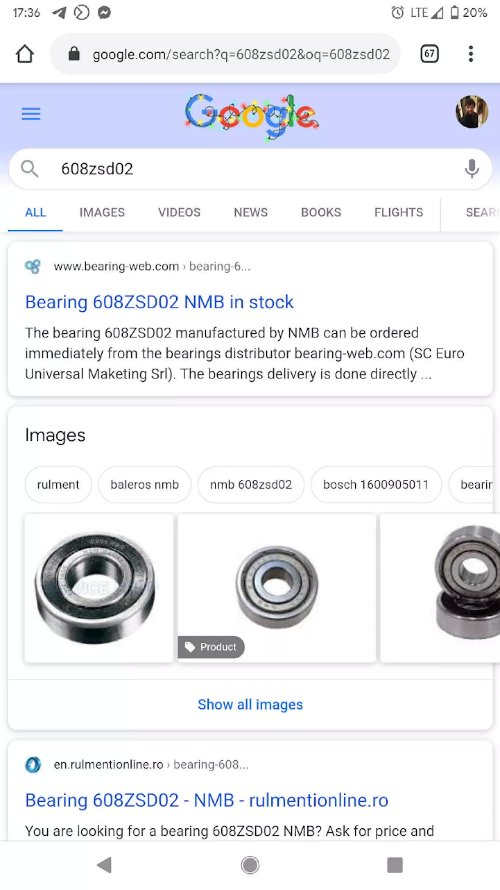Switch to the Images search tab
Screen dimensions: 500x890
tap(102, 212)
